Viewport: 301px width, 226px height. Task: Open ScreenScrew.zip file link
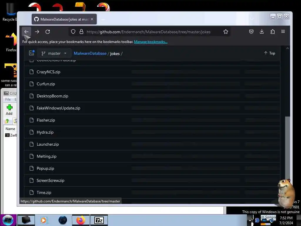tap(51, 180)
